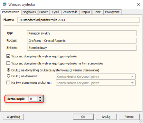Close the Wzorzec wydruku dialog

[138, 4]
